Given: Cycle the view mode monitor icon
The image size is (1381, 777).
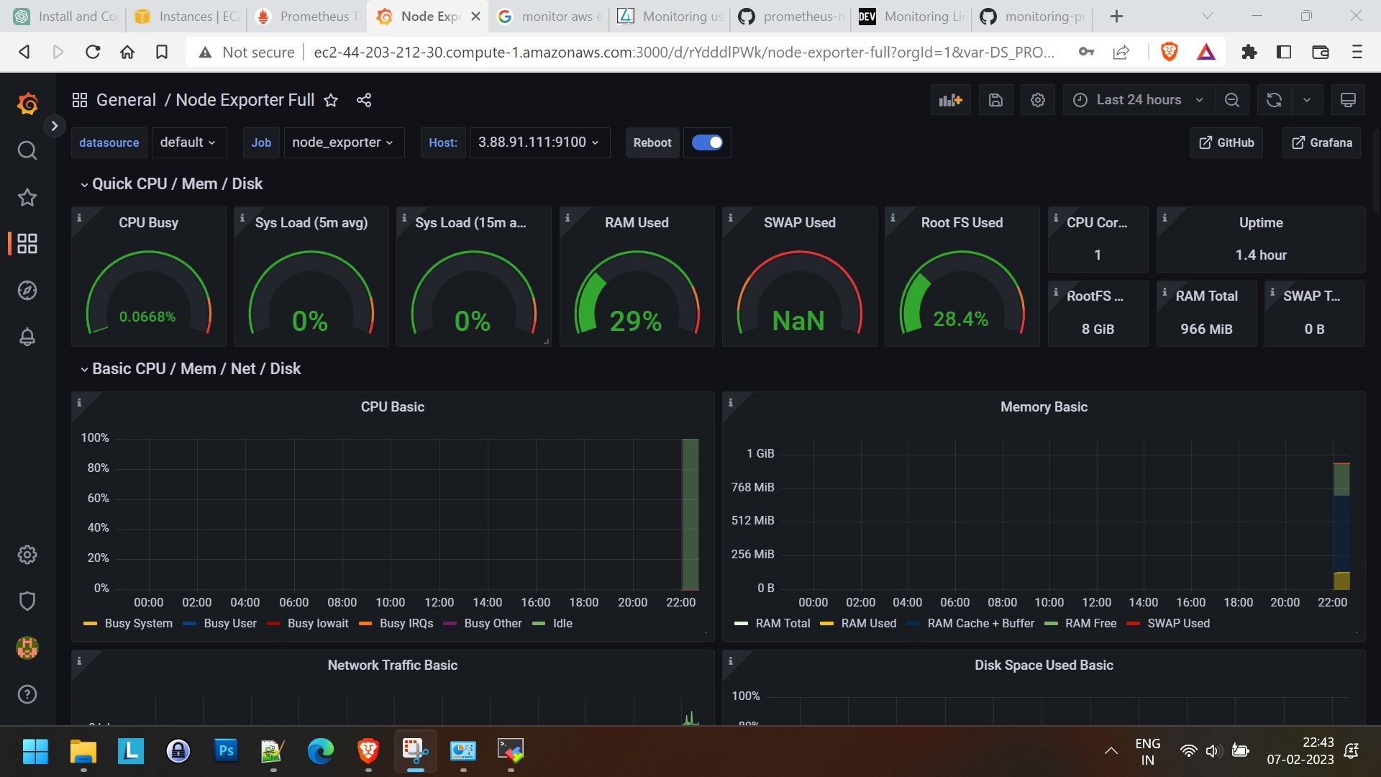Looking at the screenshot, I should coord(1348,100).
